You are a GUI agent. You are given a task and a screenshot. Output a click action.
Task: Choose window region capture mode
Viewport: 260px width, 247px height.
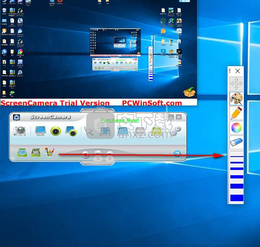point(123,131)
